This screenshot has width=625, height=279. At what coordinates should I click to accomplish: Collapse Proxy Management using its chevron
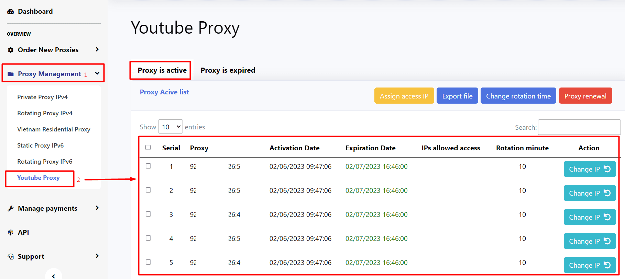coord(97,73)
